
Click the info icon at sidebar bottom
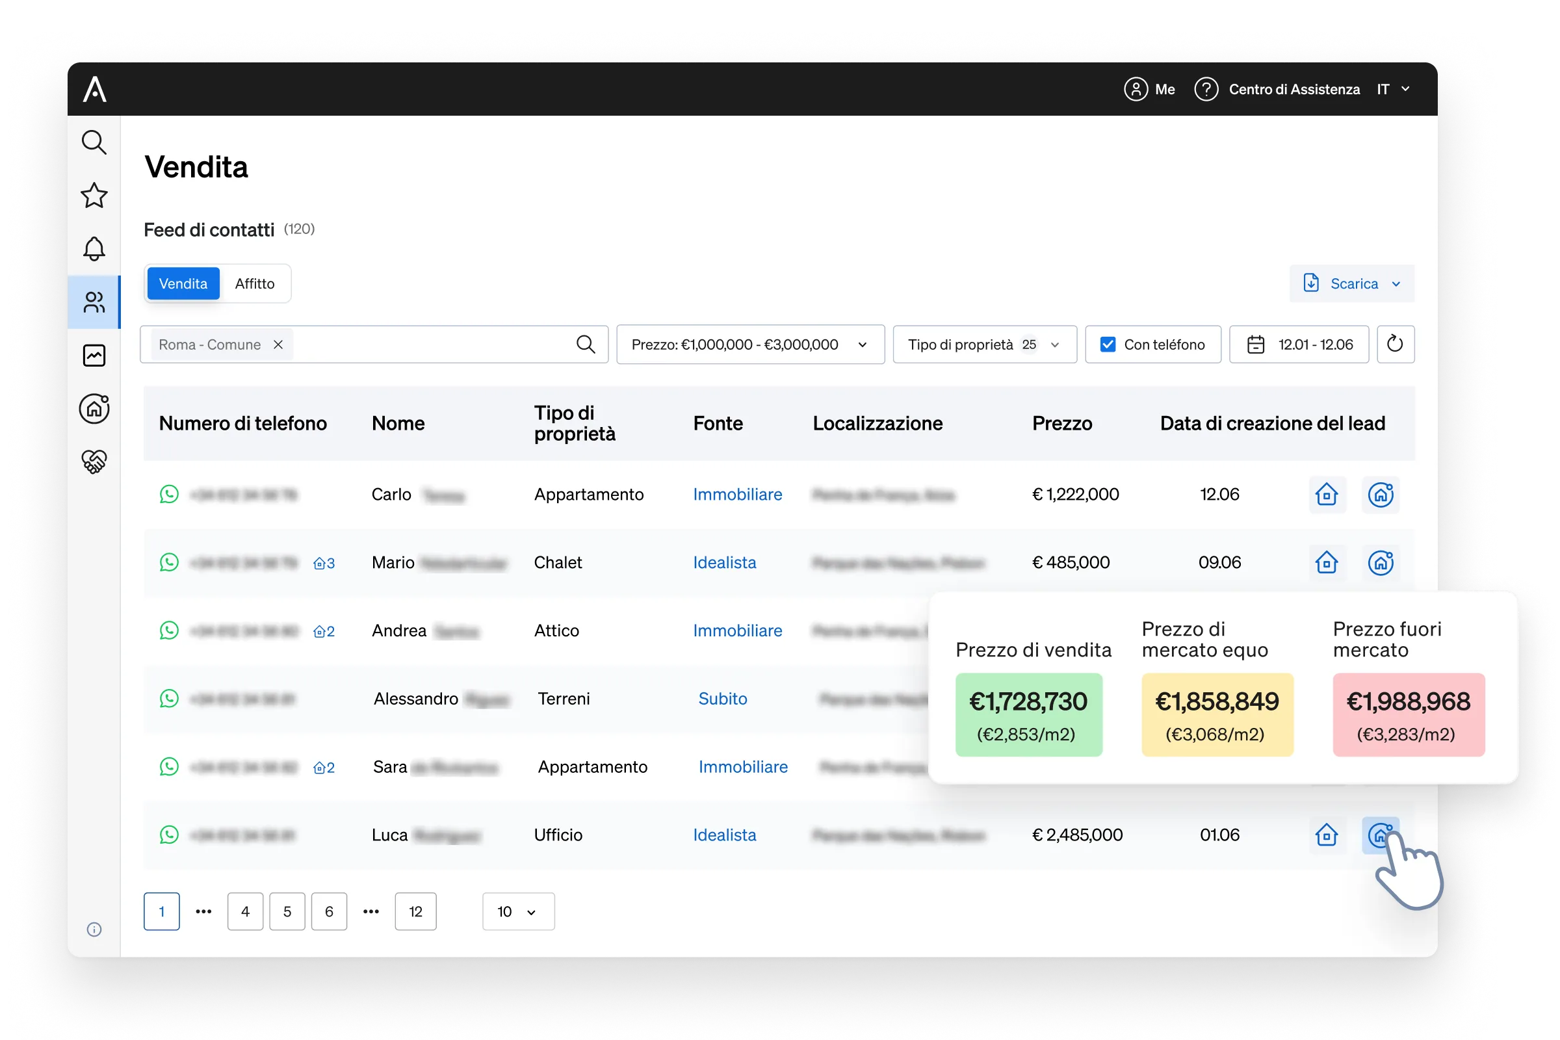tap(94, 929)
